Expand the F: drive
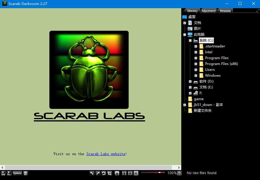 click(190, 93)
